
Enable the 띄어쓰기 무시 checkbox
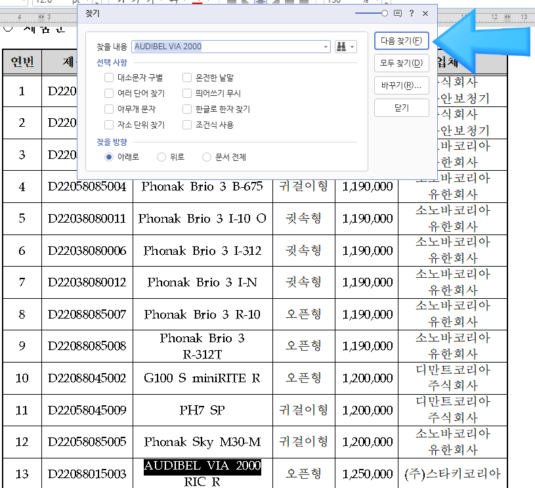click(x=187, y=93)
